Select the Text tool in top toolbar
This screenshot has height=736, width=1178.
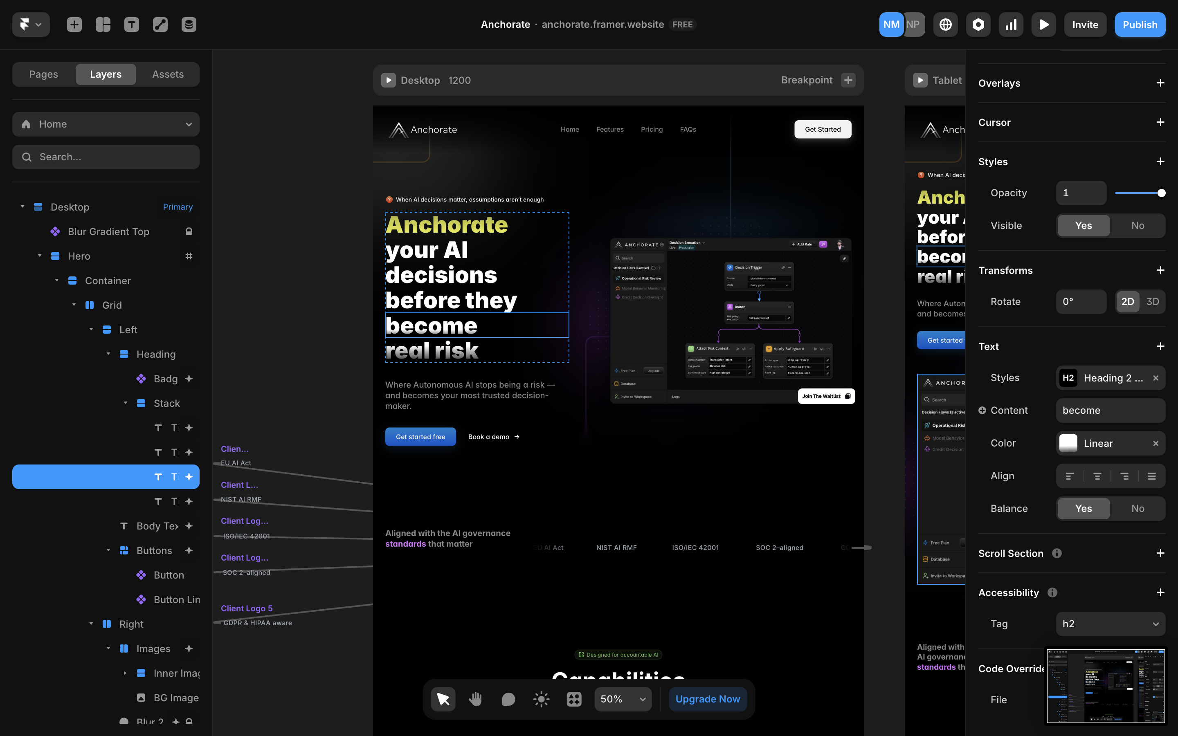(x=131, y=25)
